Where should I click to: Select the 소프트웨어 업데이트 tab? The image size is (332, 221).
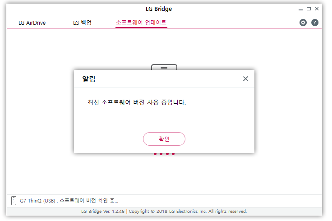click(x=141, y=23)
